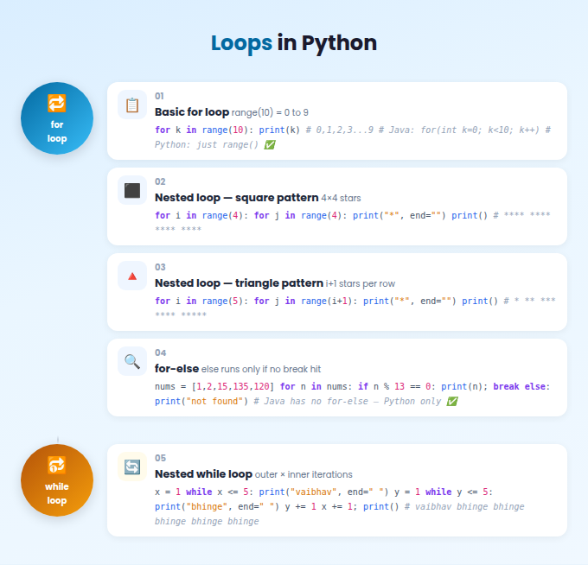This screenshot has width=588, height=565.
Task: Select the 'for-else' heading
Action: (176, 369)
